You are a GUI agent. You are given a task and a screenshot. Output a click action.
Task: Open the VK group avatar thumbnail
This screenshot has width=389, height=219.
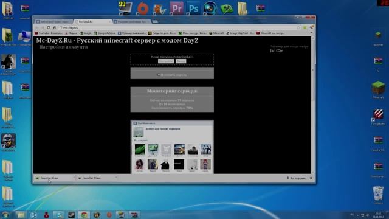139,133
